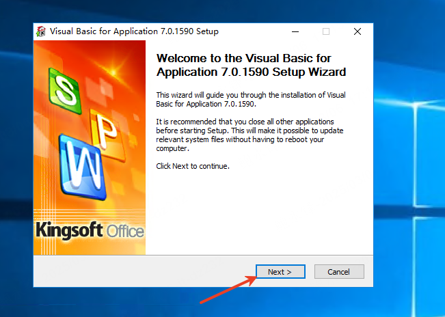445x317 pixels.
Task: Minimize the Setup window
Action: (x=295, y=31)
